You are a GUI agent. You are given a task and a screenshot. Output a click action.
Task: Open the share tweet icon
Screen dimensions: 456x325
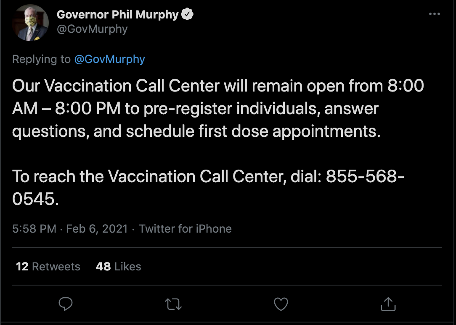click(388, 304)
